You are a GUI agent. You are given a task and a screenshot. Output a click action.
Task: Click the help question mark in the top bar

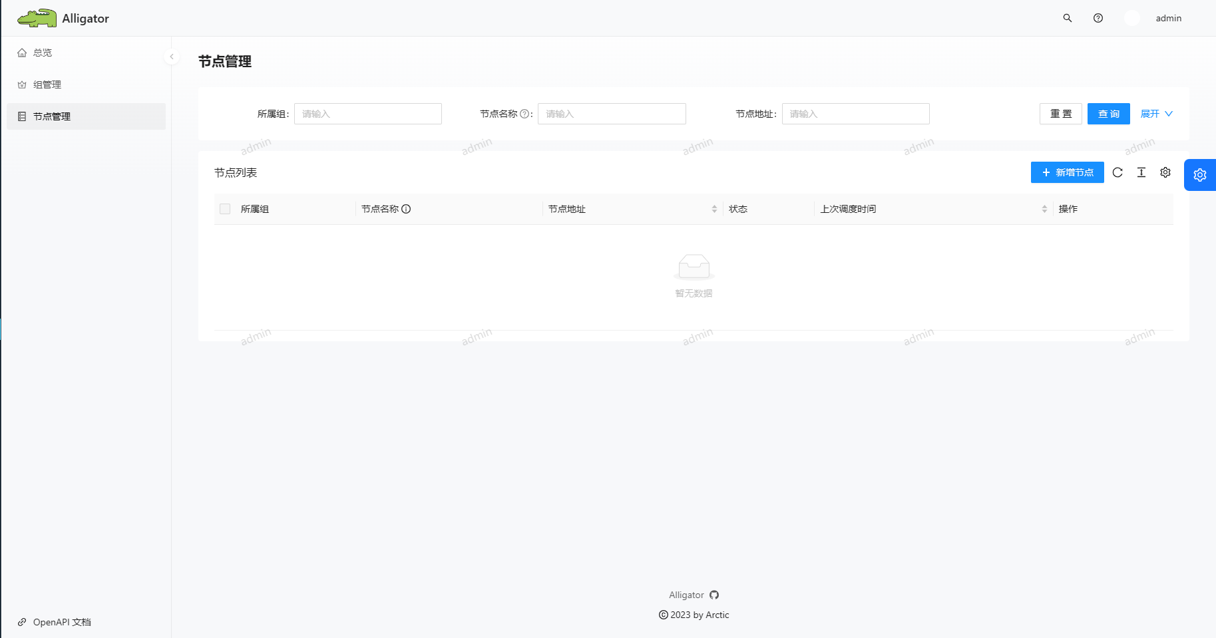click(1098, 18)
